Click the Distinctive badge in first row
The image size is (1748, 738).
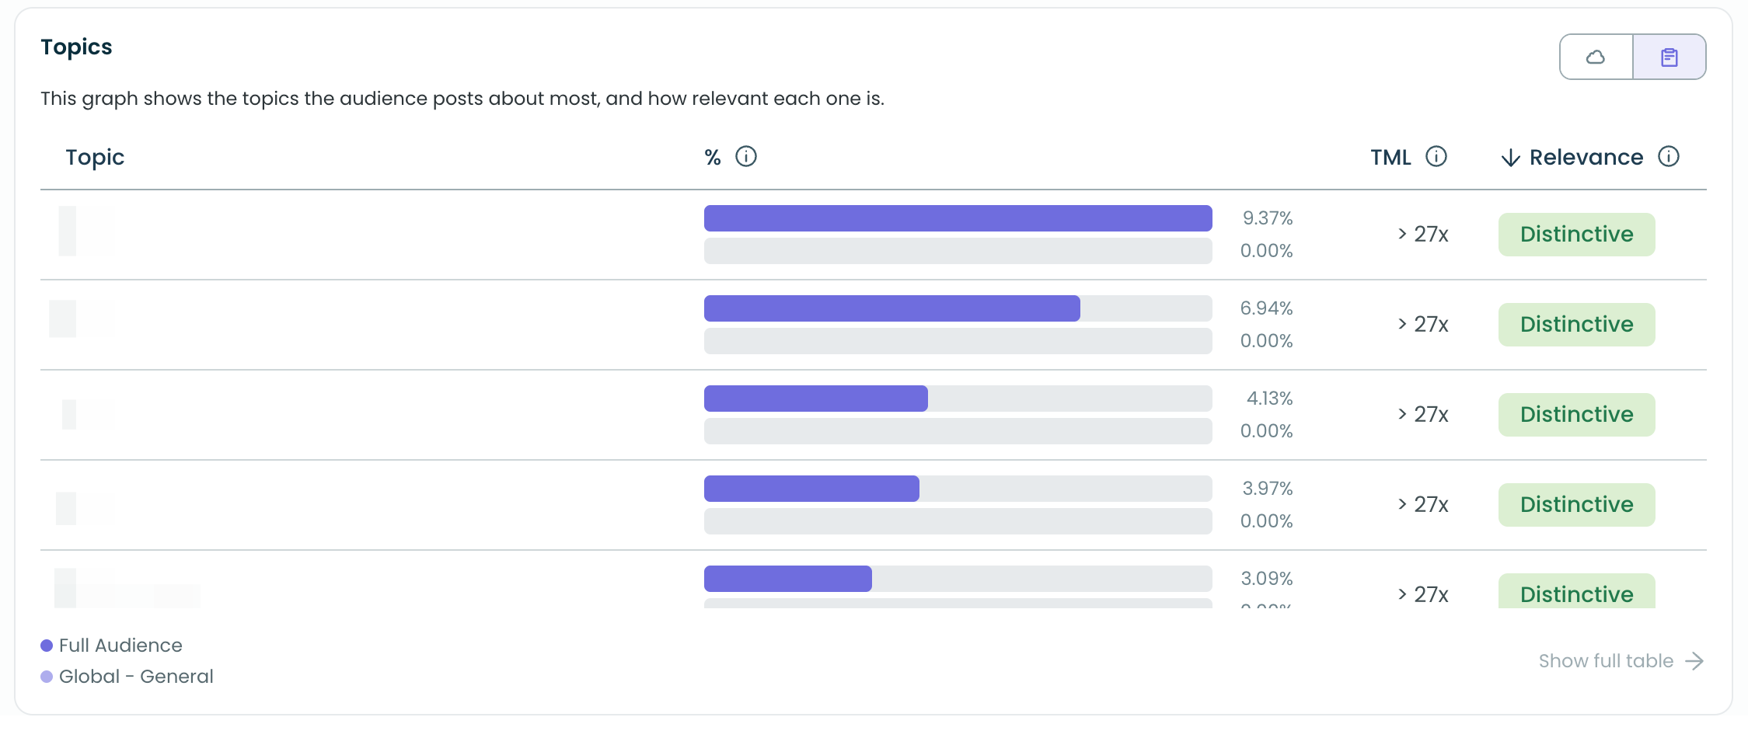click(x=1576, y=235)
